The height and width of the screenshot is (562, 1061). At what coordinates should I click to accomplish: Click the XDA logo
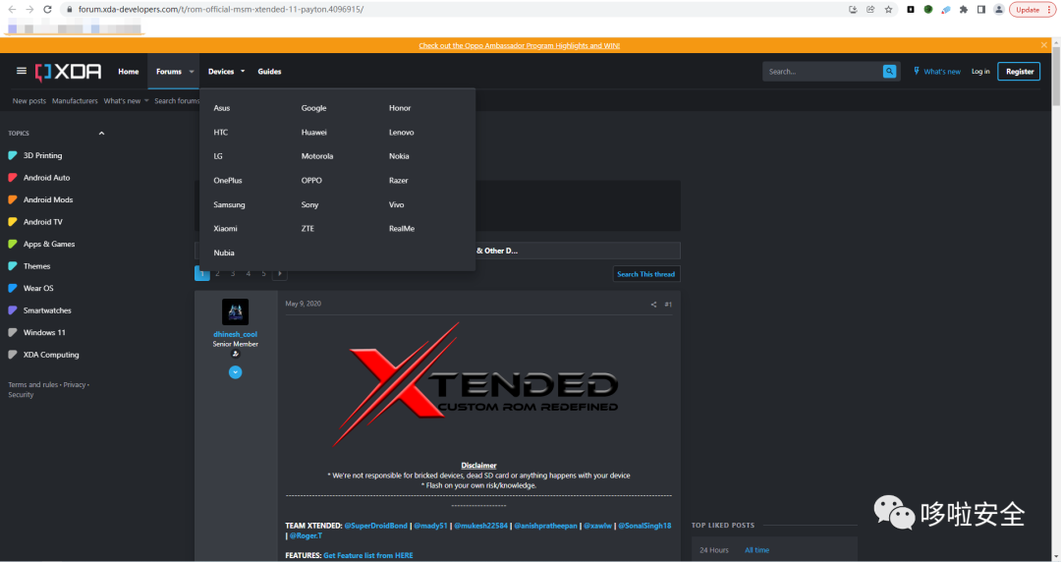point(69,72)
